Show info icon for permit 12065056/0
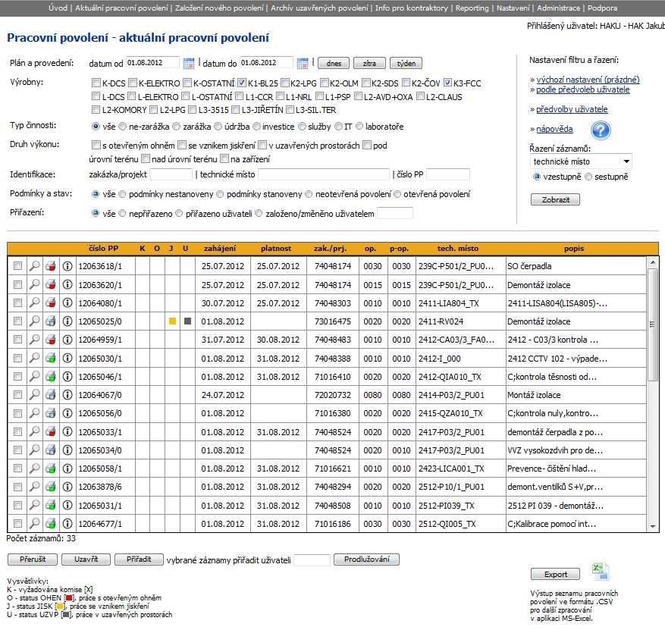Screen dimensions: 665x630 [x=67, y=413]
